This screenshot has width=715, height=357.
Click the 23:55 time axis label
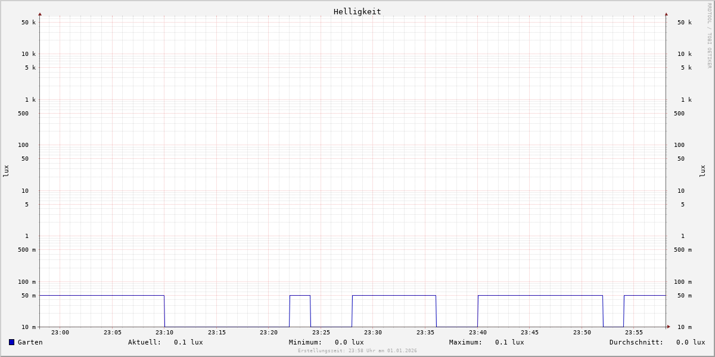634,333
